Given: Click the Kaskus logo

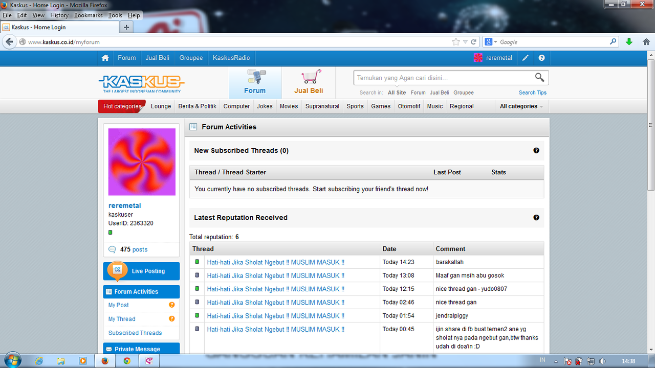Looking at the screenshot, I should click(x=142, y=83).
